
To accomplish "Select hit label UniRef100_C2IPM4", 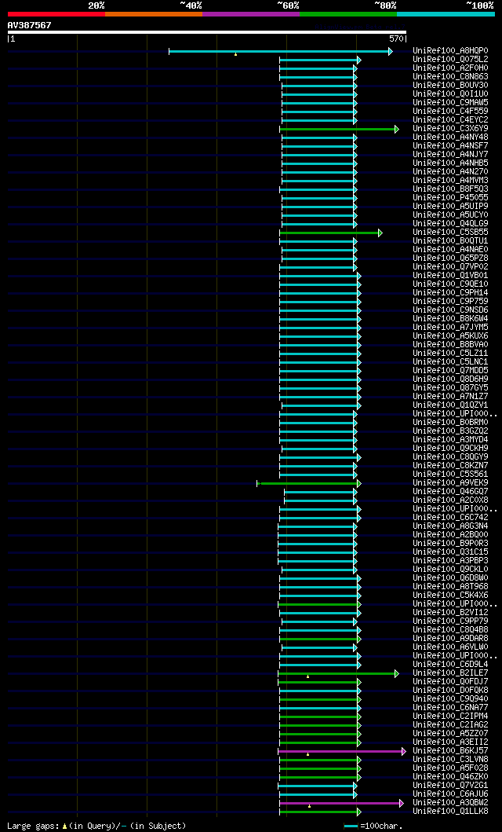I will click(x=451, y=716).
